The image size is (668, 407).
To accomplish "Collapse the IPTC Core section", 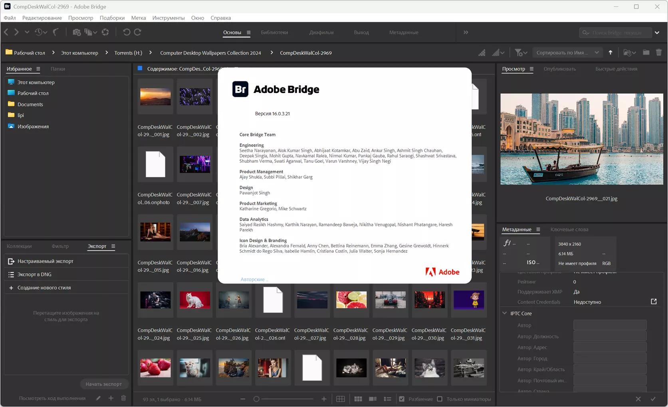I will click(x=505, y=313).
